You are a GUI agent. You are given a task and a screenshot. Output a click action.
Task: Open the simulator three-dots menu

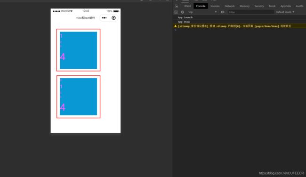(104, 18)
